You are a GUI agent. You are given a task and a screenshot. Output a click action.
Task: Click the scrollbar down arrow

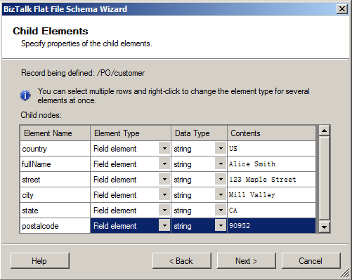pos(325,227)
